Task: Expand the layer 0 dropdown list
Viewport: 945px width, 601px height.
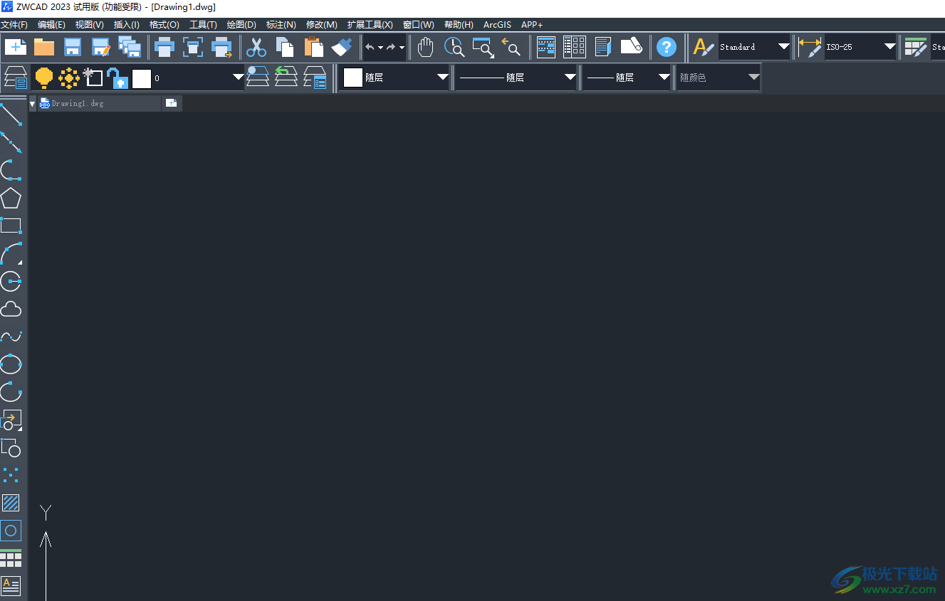Action: pos(238,78)
